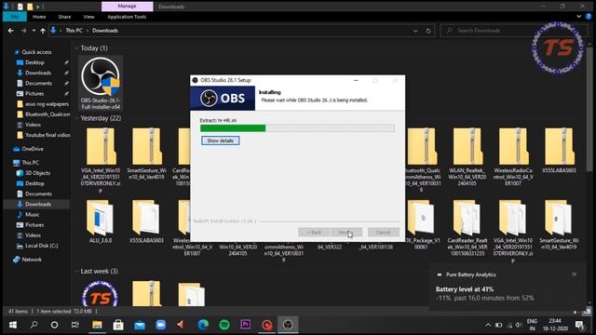Image resolution: width=596 pixels, height=335 pixels.
Task: Select the ALU_3.6.8 folder
Action: coord(101,221)
